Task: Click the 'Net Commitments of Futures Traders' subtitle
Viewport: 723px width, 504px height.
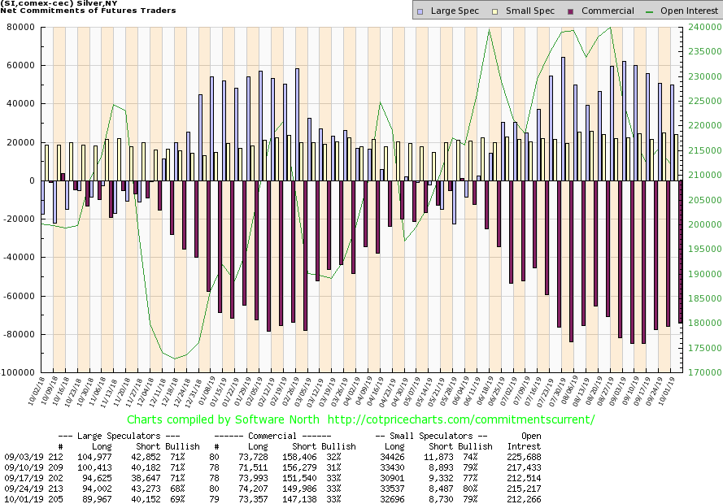Action: (x=85, y=11)
